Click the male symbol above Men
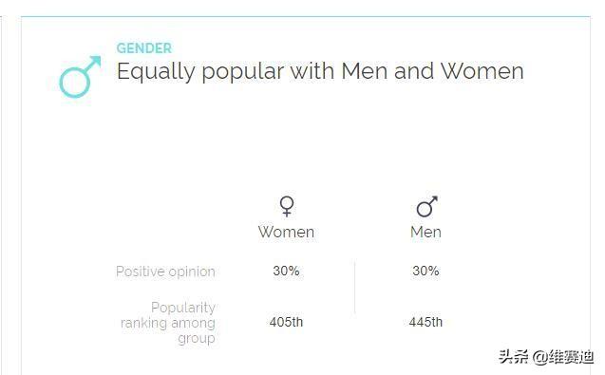 point(426,206)
